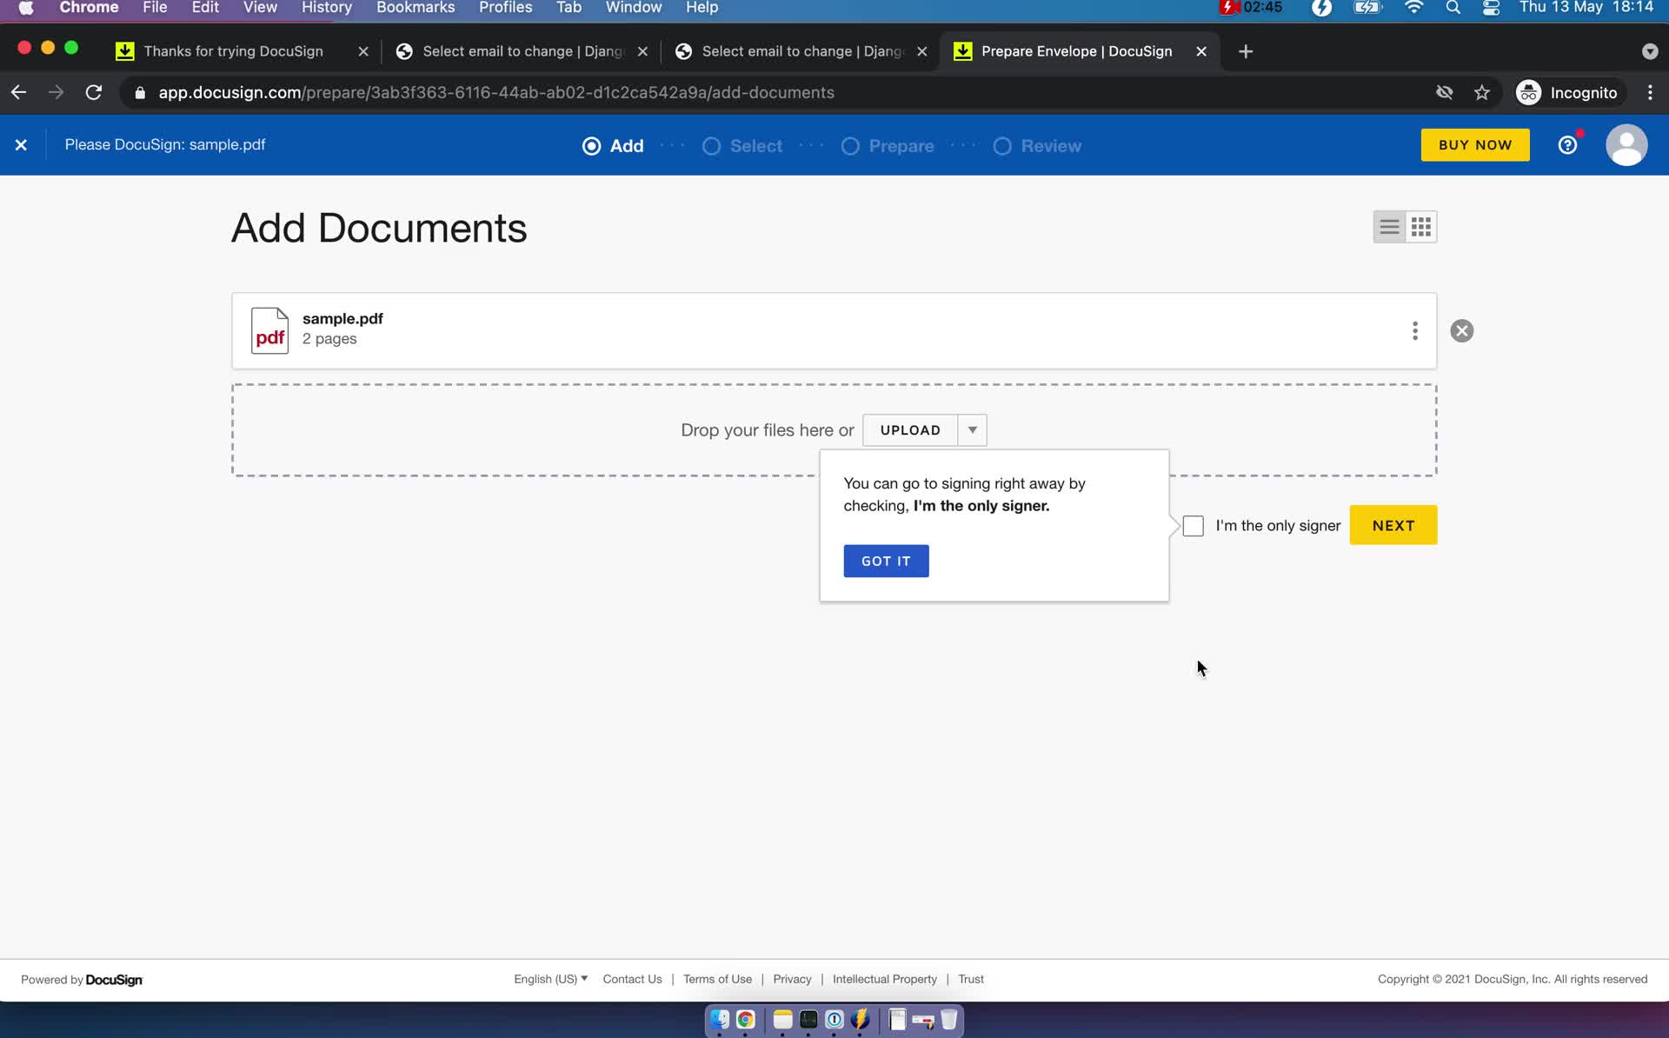Click the sample.pdf file name
1669x1038 pixels.
pyautogui.click(x=342, y=318)
